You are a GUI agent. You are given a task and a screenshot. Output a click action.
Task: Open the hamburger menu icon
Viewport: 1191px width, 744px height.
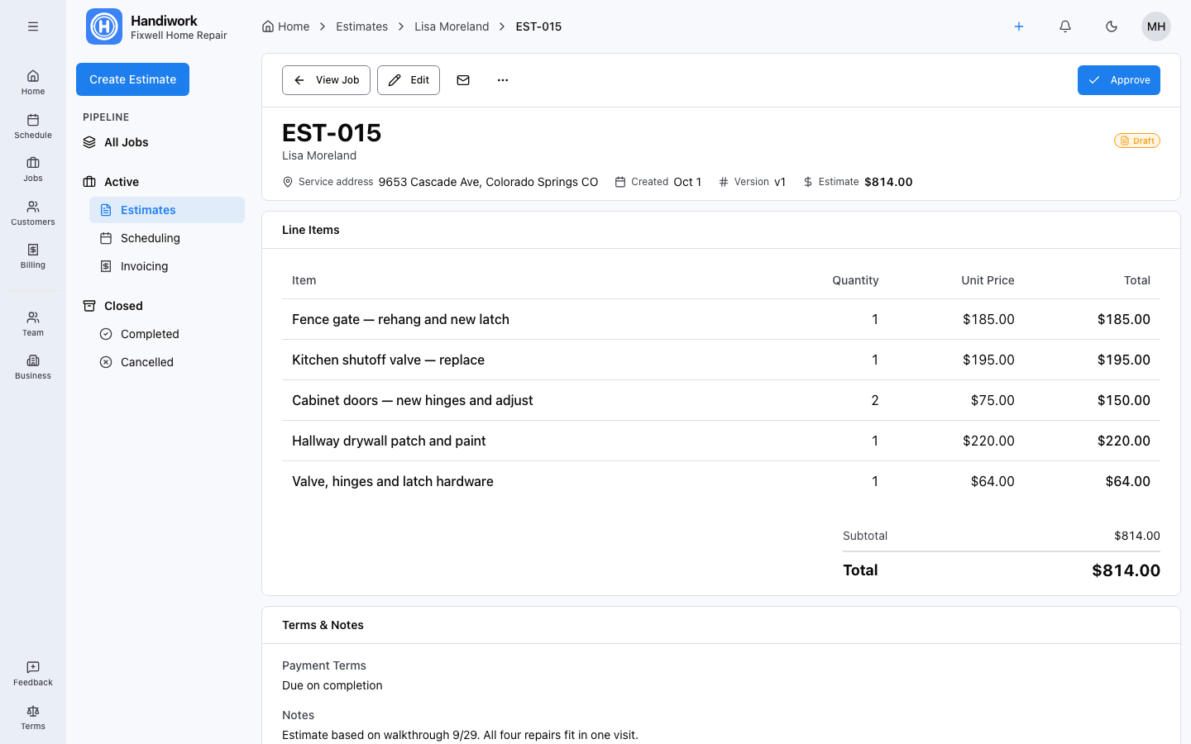pyautogui.click(x=33, y=26)
